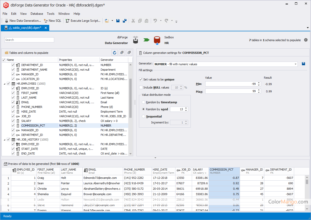
Task: Click the preview panel collapse arrow
Action: click(155, 158)
